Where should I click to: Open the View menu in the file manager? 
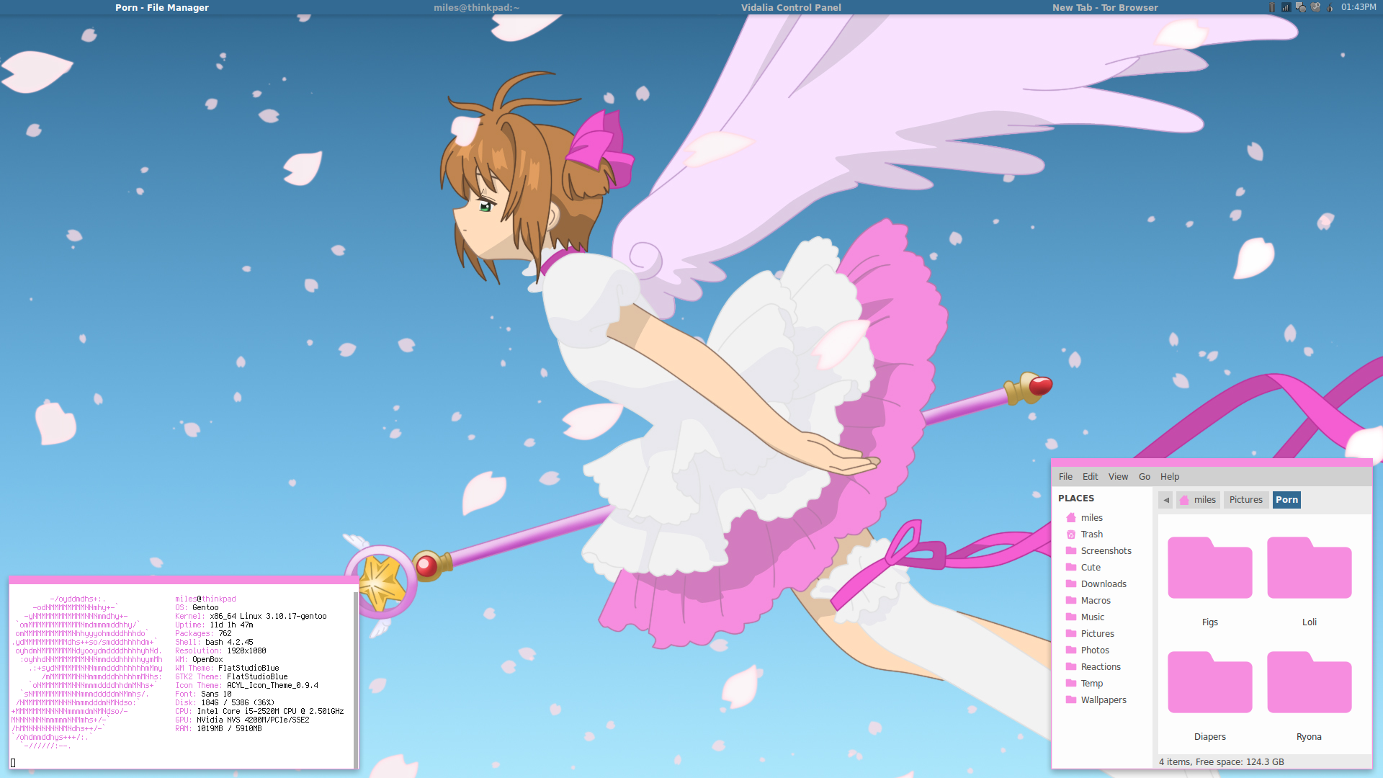click(1118, 477)
